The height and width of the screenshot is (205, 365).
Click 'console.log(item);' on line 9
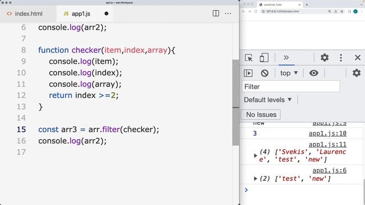point(84,61)
